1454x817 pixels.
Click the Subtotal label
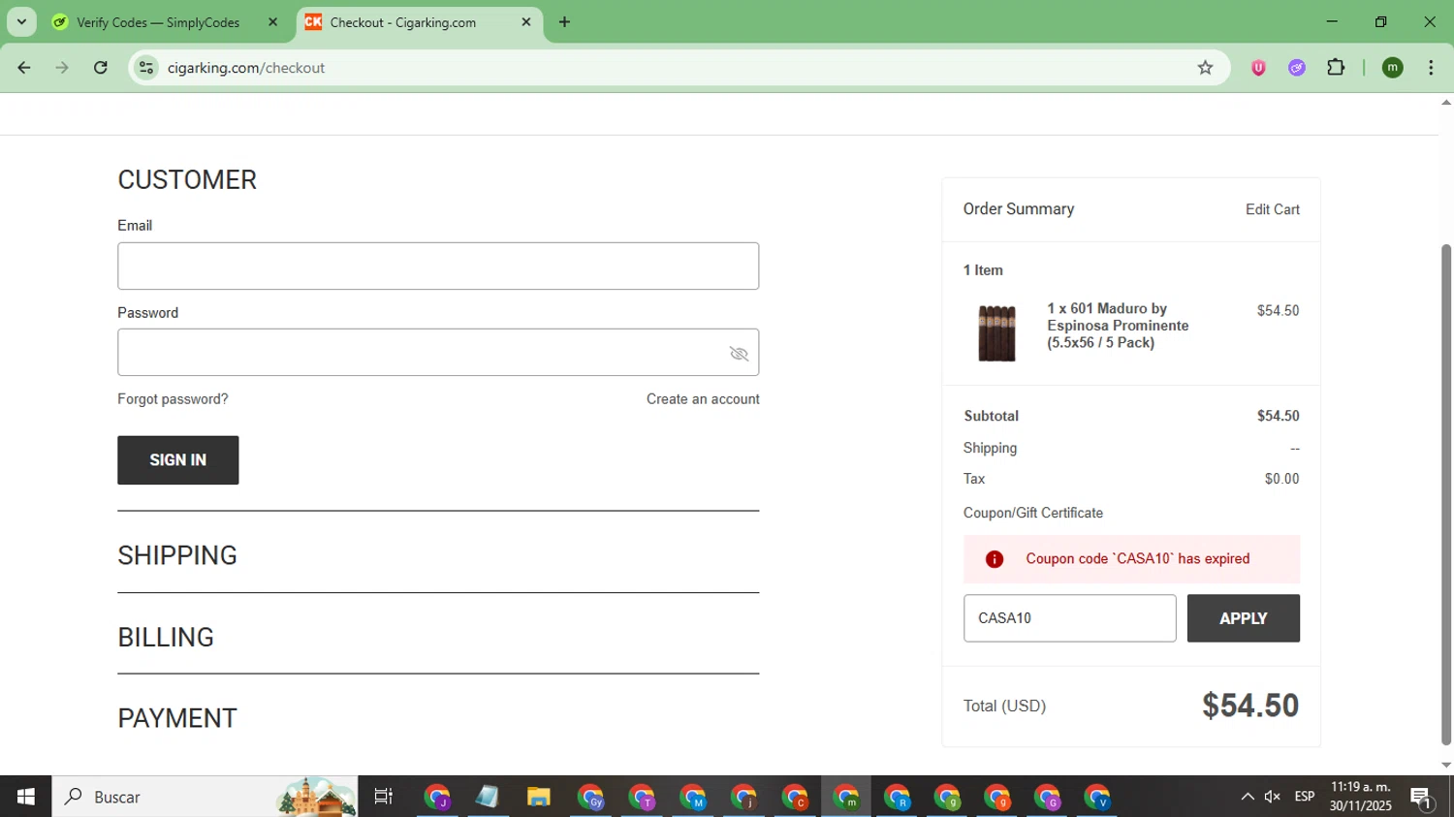[991, 416]
